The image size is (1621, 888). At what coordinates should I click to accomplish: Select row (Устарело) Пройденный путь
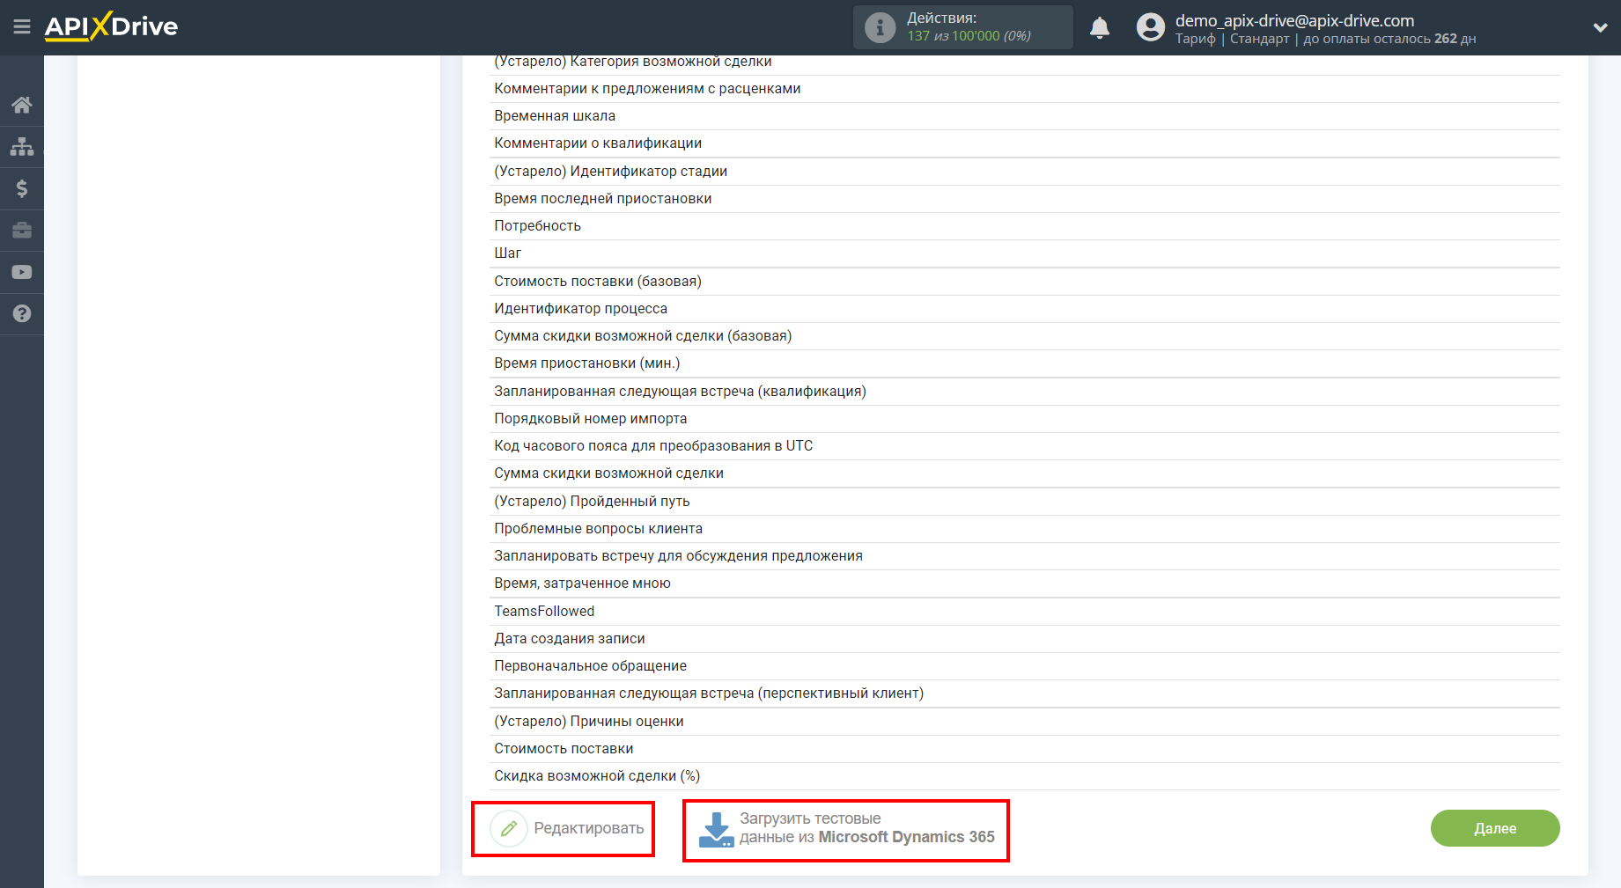tap(1025, 502)
